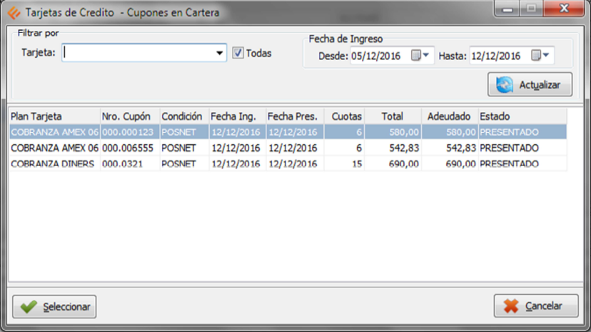The height and width of the screenshot is (332, 591).
Task: Click the Fecha Ing. column header
Action: 236,116
